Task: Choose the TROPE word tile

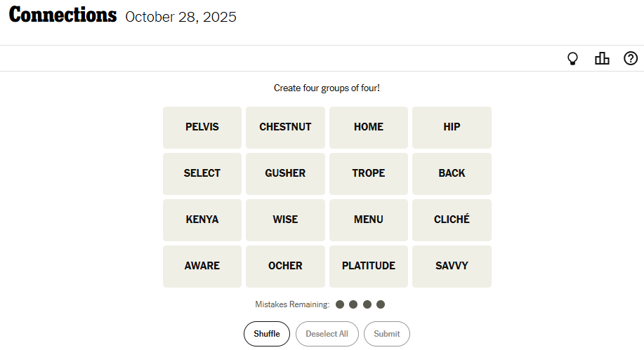Action: tap(369, 173)
